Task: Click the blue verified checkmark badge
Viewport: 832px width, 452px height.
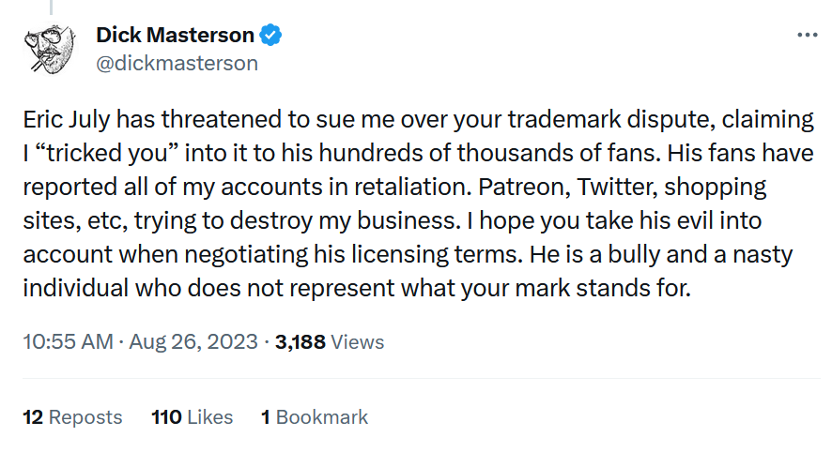Action: coord(271,36)
